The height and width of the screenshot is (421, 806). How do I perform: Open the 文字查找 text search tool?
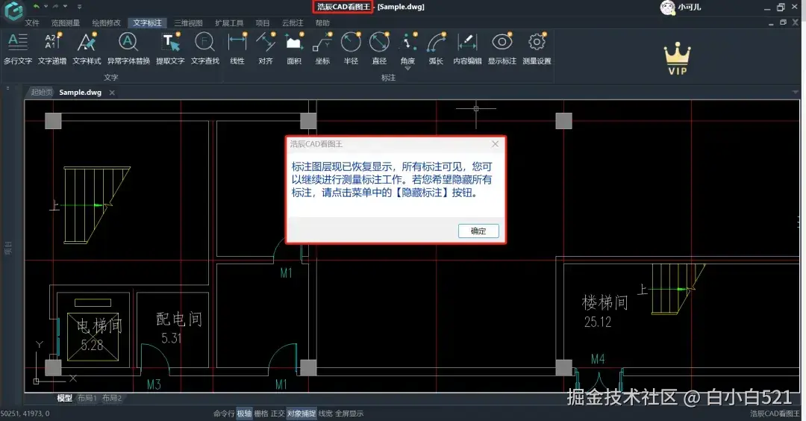[205, 49]
